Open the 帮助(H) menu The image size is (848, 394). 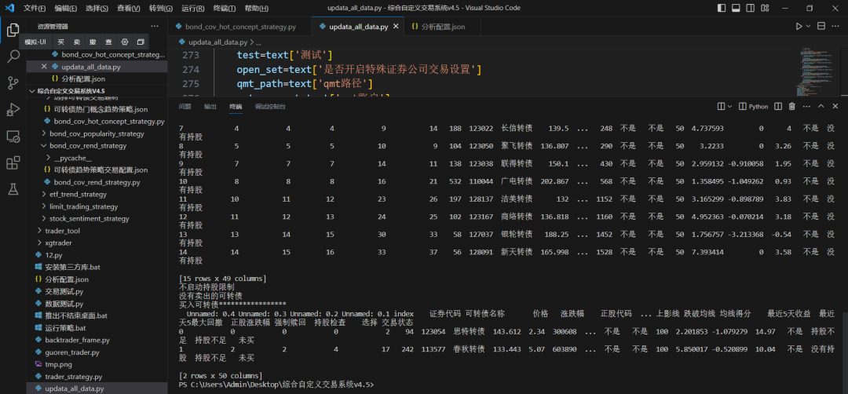tap(255, 9)
